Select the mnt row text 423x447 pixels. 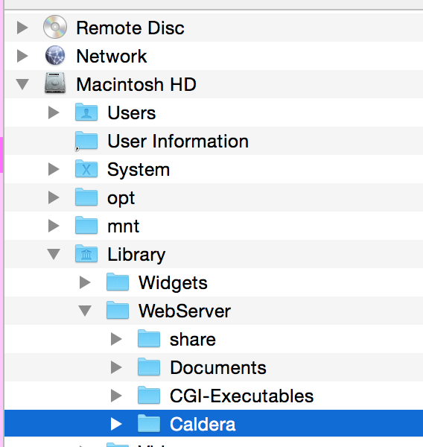coord(123,226)
